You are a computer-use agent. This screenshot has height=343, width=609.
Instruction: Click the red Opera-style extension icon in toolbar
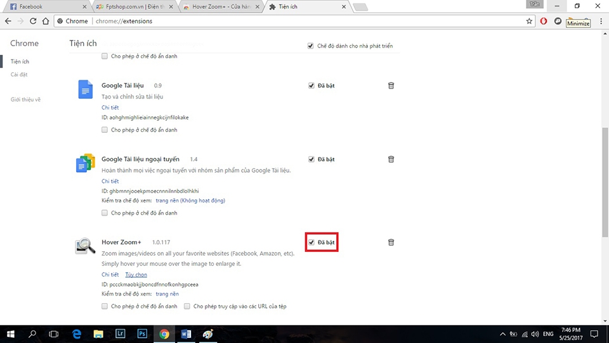point(544,21)
